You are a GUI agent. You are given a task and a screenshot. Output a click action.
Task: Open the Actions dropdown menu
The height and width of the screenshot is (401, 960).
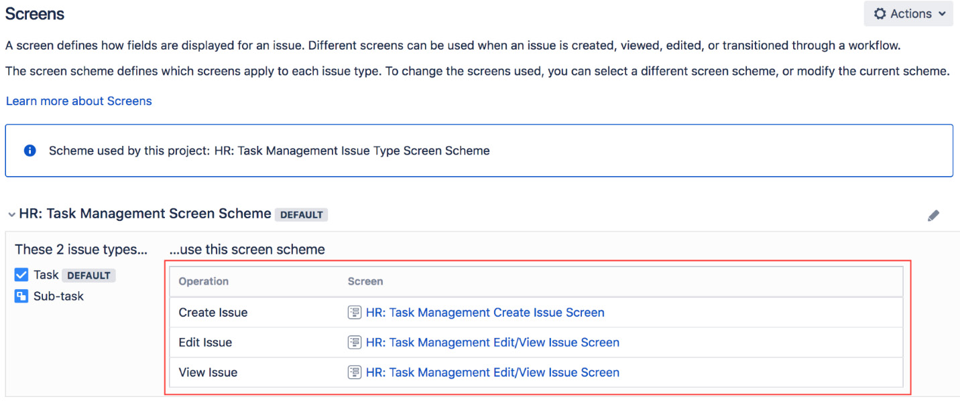tap(909, 13)
